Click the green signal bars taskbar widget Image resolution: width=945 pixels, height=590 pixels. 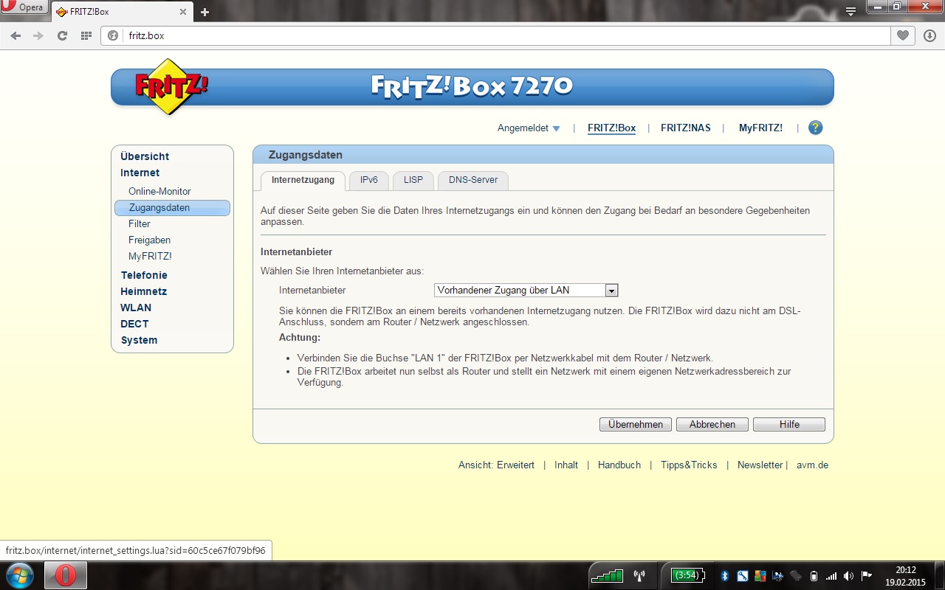(x=607, y=575)
